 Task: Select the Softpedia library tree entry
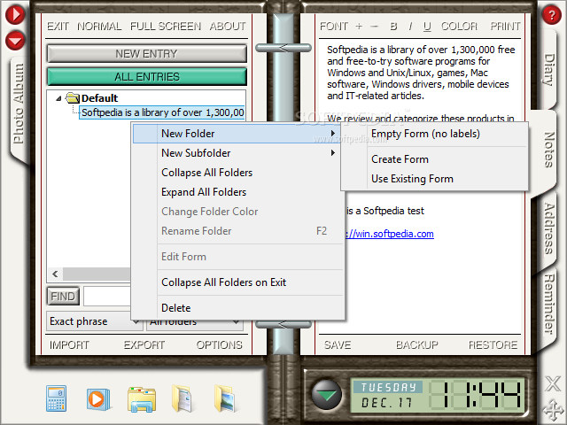coord(162,112)
